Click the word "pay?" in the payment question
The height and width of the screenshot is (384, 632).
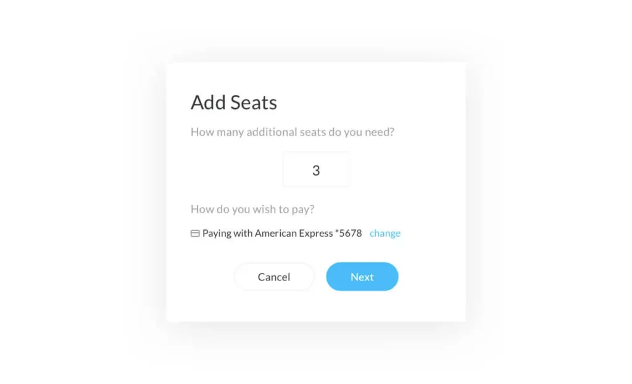(303, 210)
